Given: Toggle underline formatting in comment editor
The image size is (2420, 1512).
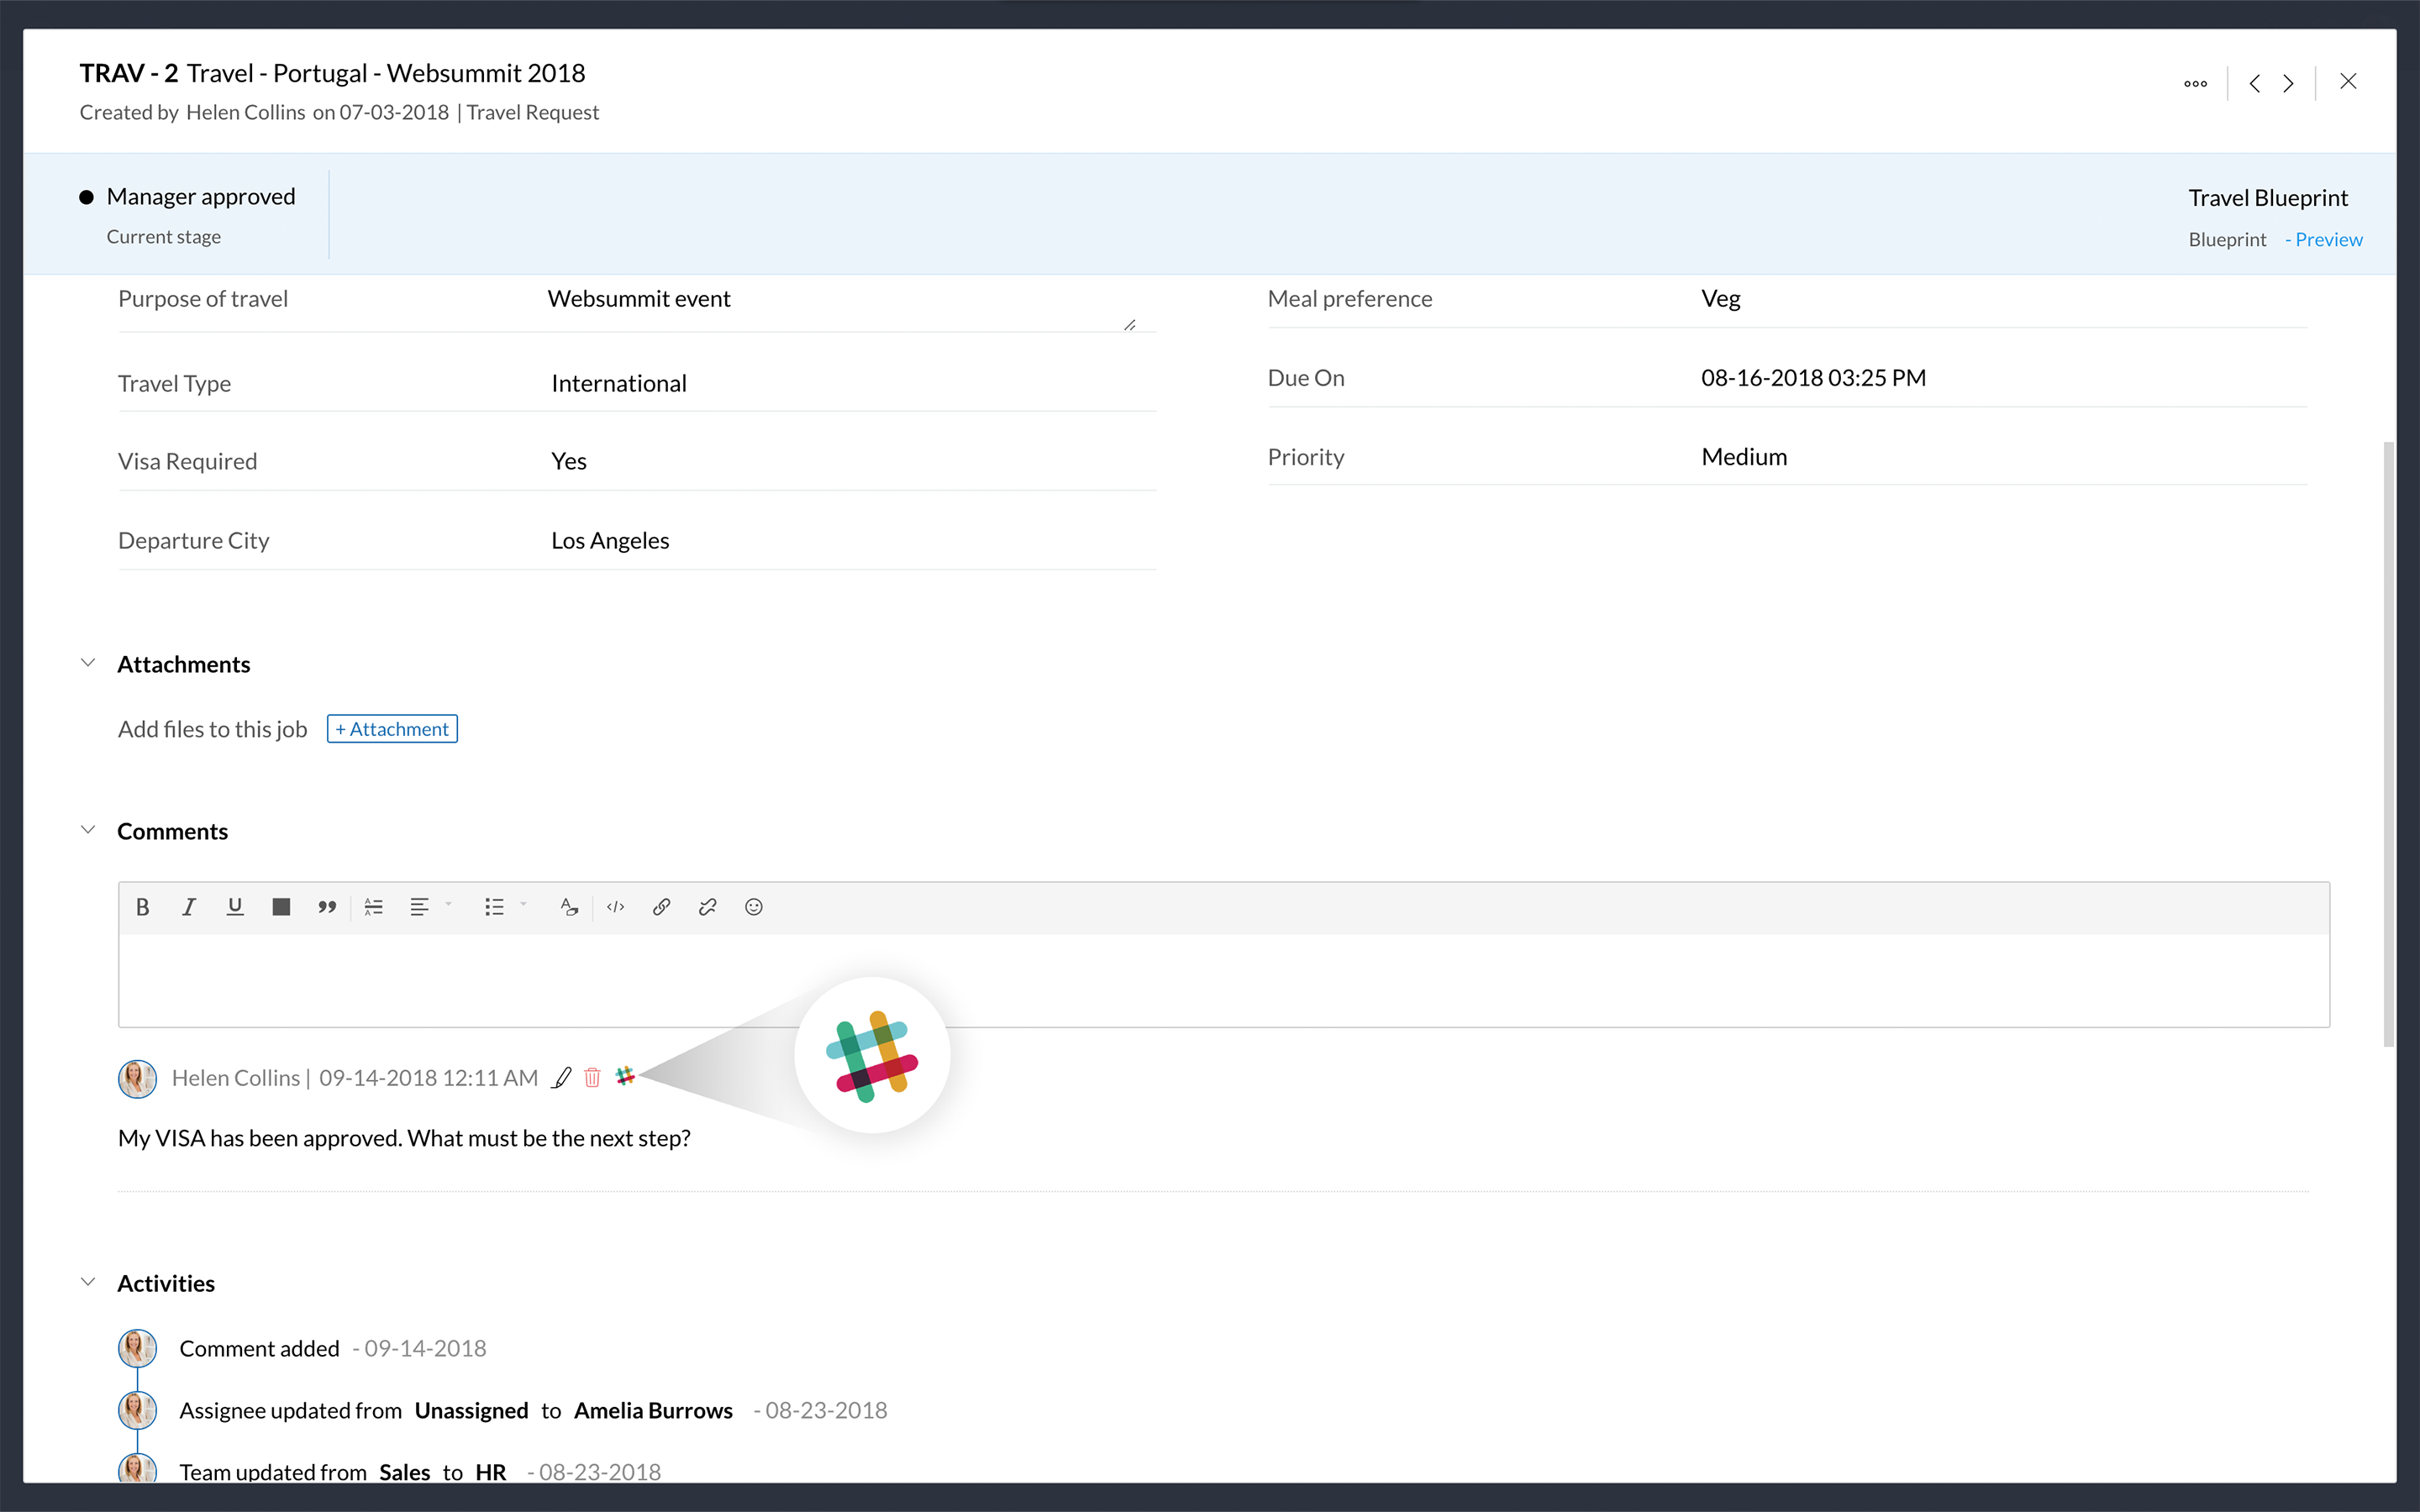Looking at the screenshot, I should tap(235, 907).
